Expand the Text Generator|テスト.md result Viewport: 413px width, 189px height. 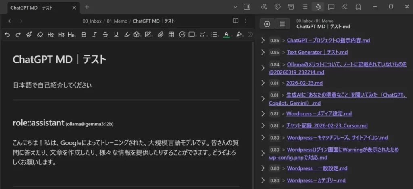263,52
